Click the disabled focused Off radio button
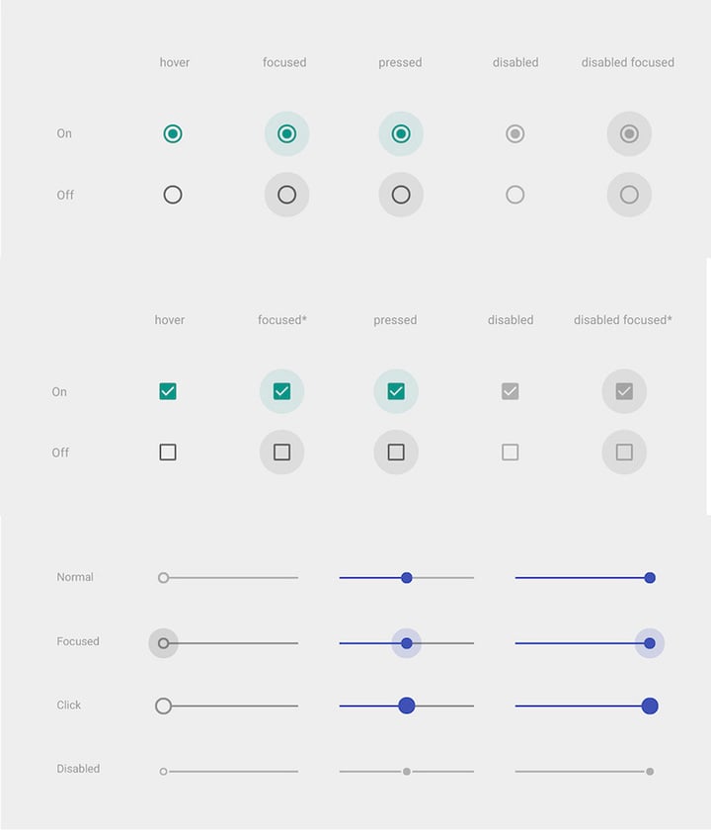This screenshot has height=831, width=711. tap(629, 195)
